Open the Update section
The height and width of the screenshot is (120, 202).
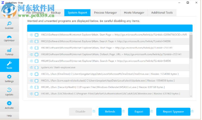(x=9, y=92)
